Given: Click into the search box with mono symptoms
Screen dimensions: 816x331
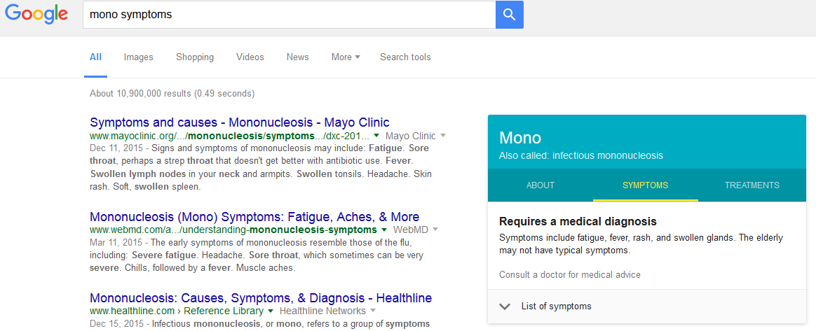Looking at the screenshot, I should 287,15.
